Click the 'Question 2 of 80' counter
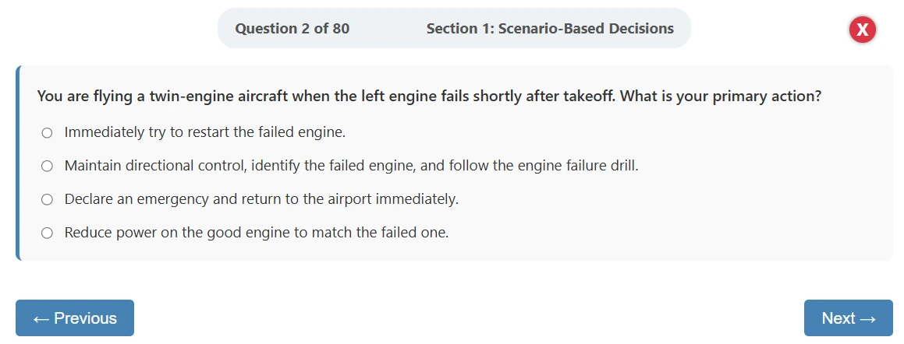Image resolution: width=904 pixels, height=344 pixels. pyautogui.click(x=292, y=29)
